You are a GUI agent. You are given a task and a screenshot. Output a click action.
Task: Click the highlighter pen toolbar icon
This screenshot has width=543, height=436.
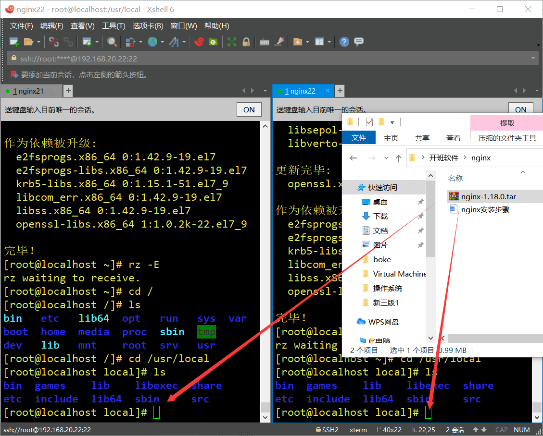point(279,42)
